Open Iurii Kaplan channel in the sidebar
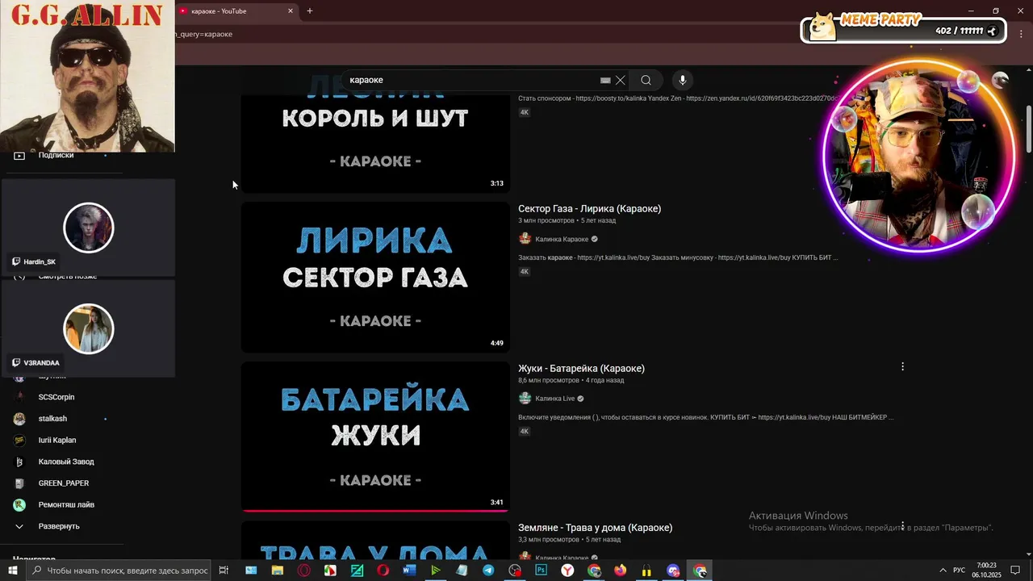 [56, 440]
